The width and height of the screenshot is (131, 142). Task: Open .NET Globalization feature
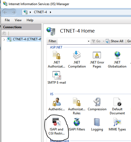pos(117,59)
